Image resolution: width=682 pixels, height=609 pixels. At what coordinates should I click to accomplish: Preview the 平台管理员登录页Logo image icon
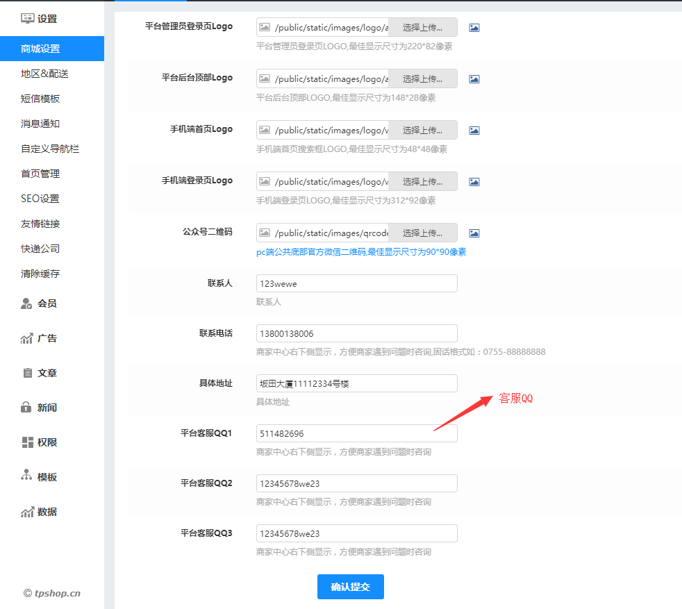(474, 28)
